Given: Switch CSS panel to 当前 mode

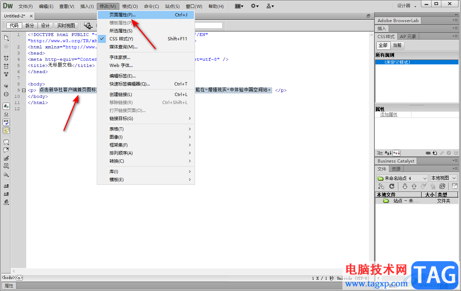Looking at the screenshot, I should tap(397, 45).
